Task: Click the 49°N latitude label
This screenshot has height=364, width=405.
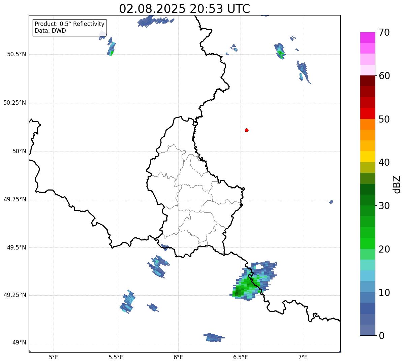Action: pos(19,343)
